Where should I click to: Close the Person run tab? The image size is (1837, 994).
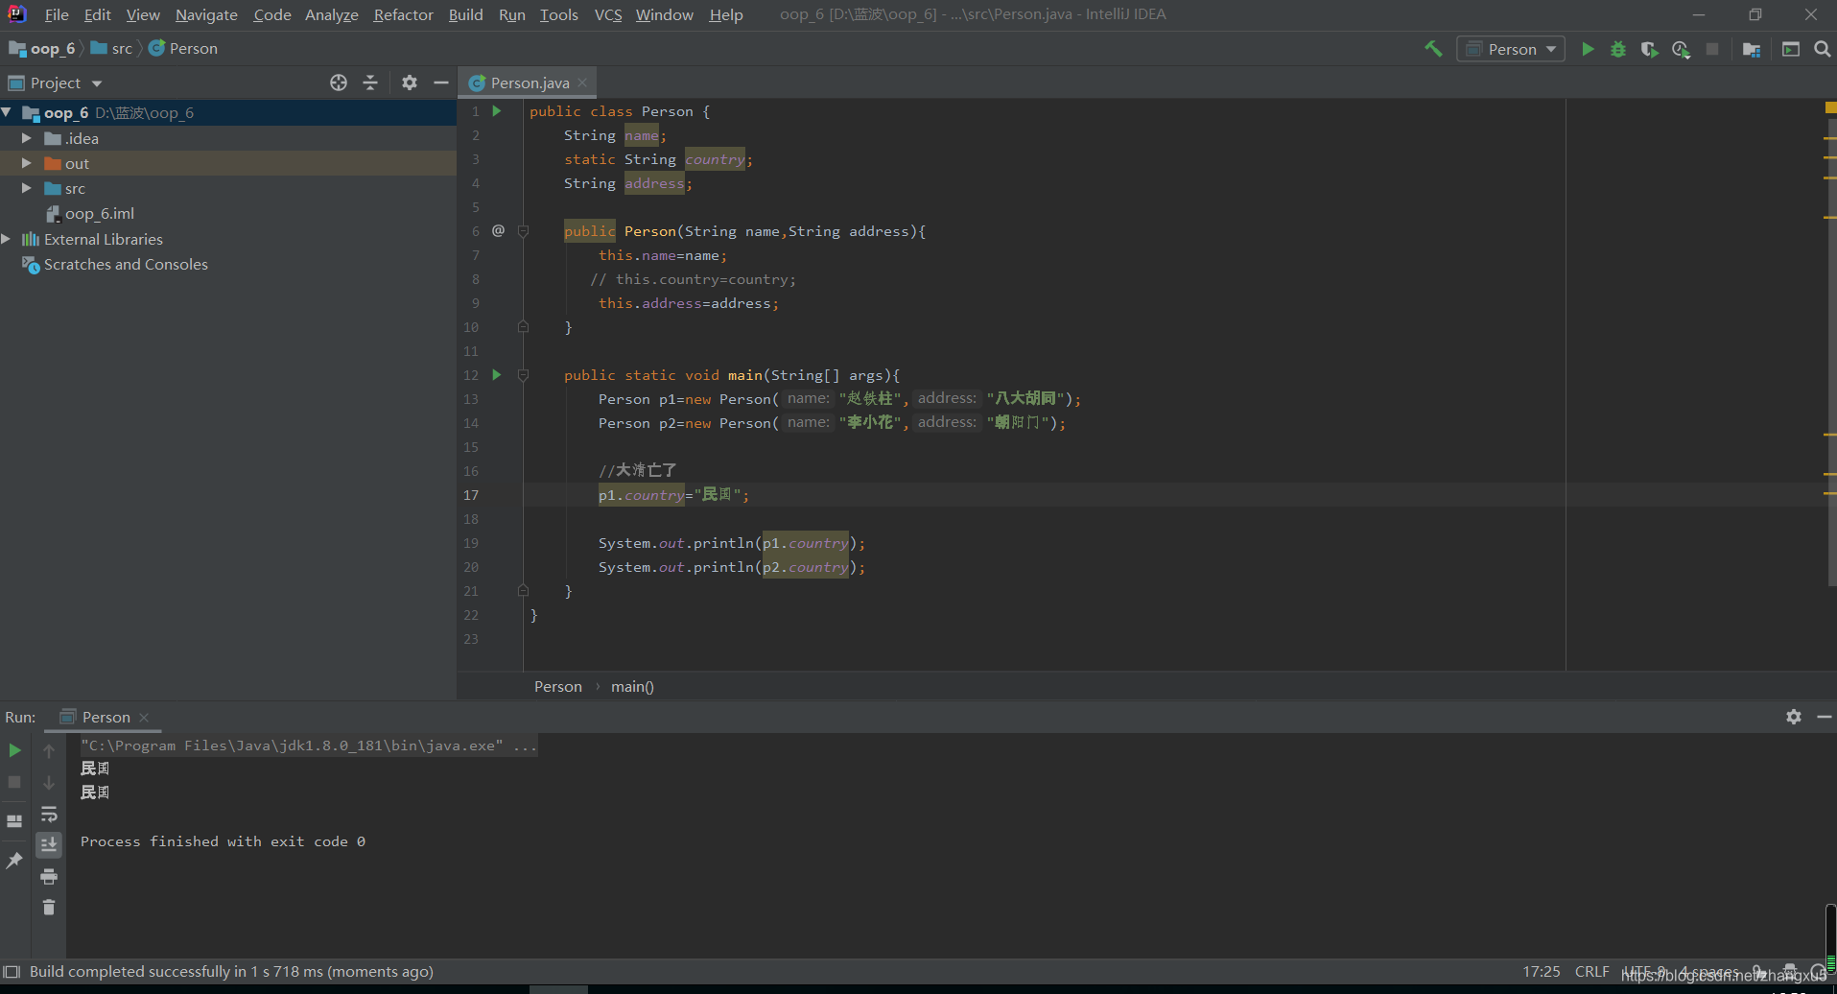144,718
